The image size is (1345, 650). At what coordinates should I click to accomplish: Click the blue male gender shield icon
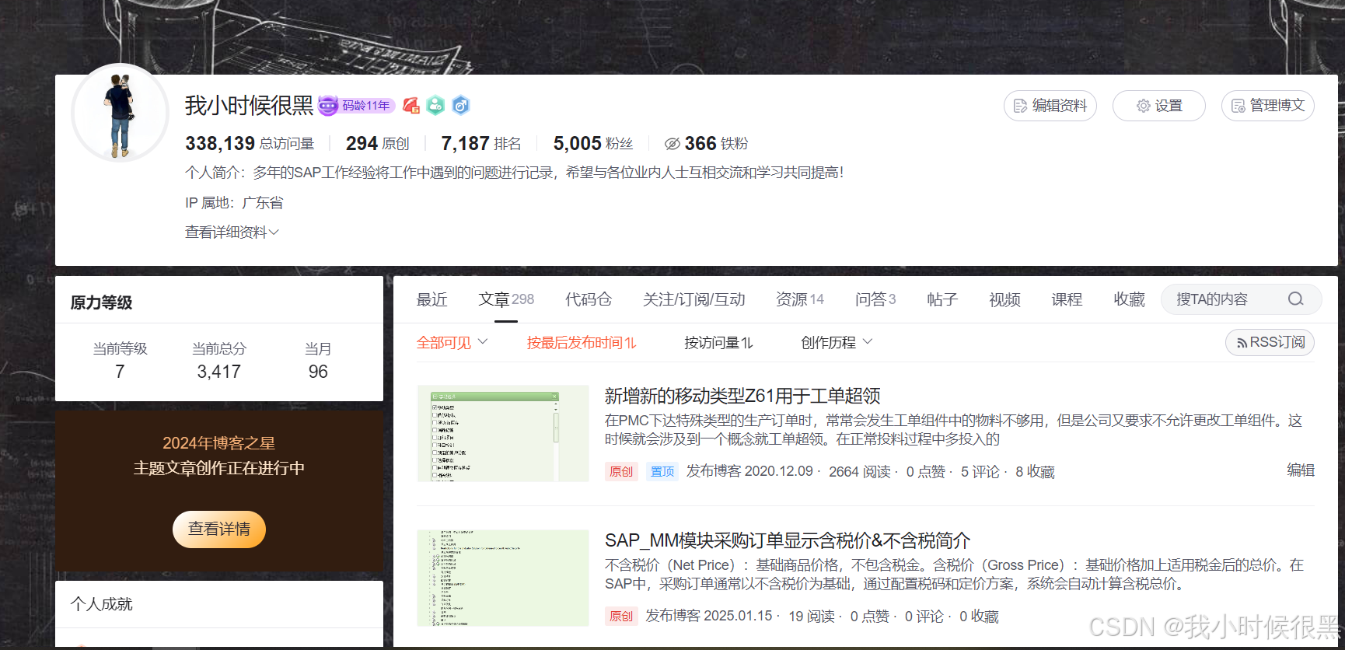(x=461, y=106)
